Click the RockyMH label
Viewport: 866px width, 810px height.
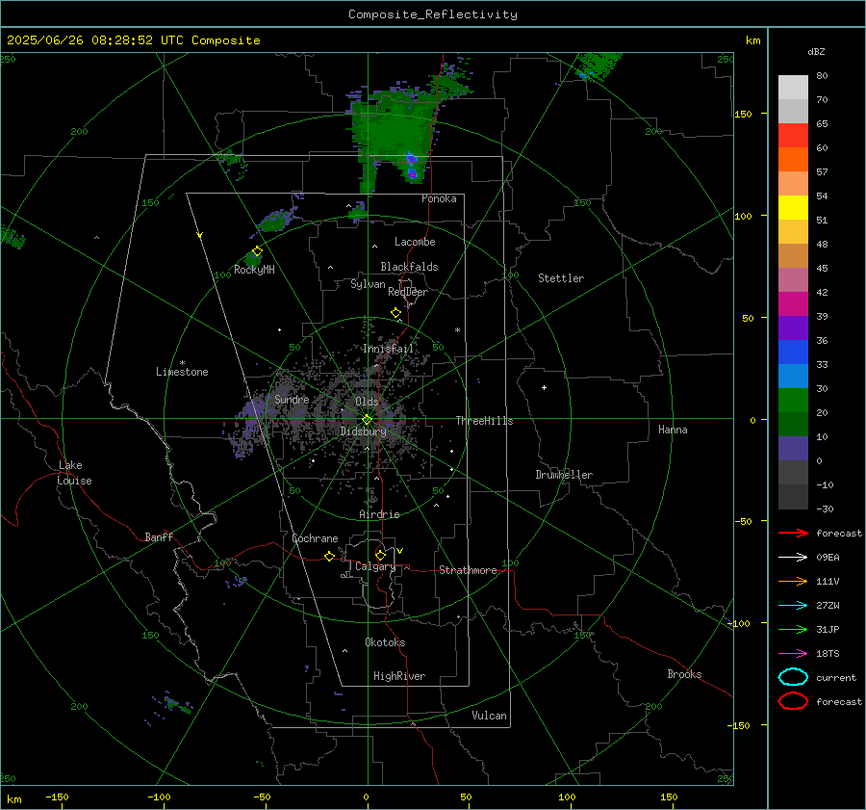[x=254, y=270]
